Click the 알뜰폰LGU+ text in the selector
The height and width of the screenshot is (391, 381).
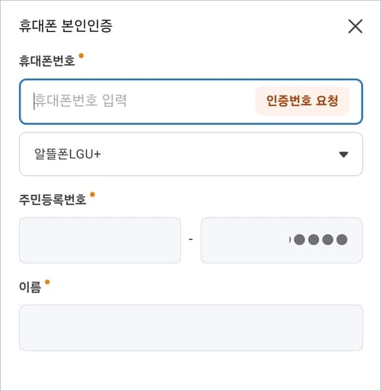(68, 154)
